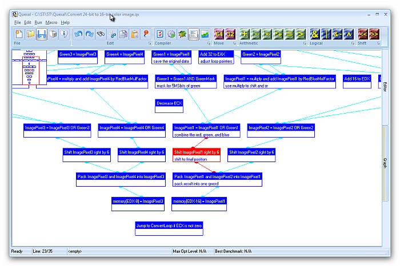
Task: Insert a 64-bit move instruction
Action: coord(219,34)
